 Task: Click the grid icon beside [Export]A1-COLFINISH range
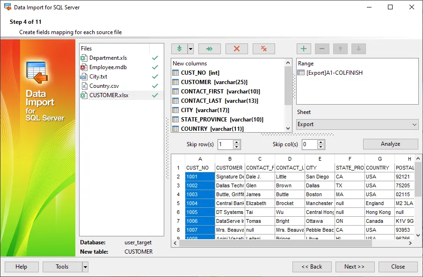[x=301, y=73]
